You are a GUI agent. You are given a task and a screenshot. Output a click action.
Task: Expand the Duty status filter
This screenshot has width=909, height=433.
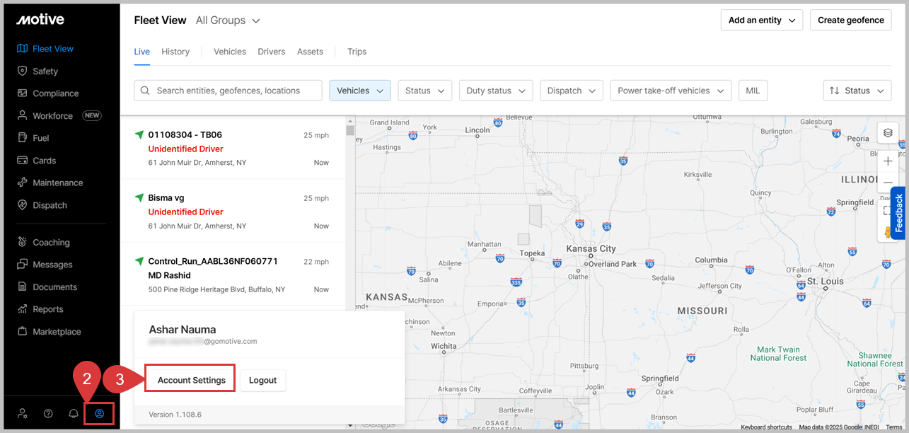(x=496, y=91)
